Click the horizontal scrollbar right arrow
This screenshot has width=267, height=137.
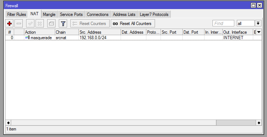pos(259,123)
